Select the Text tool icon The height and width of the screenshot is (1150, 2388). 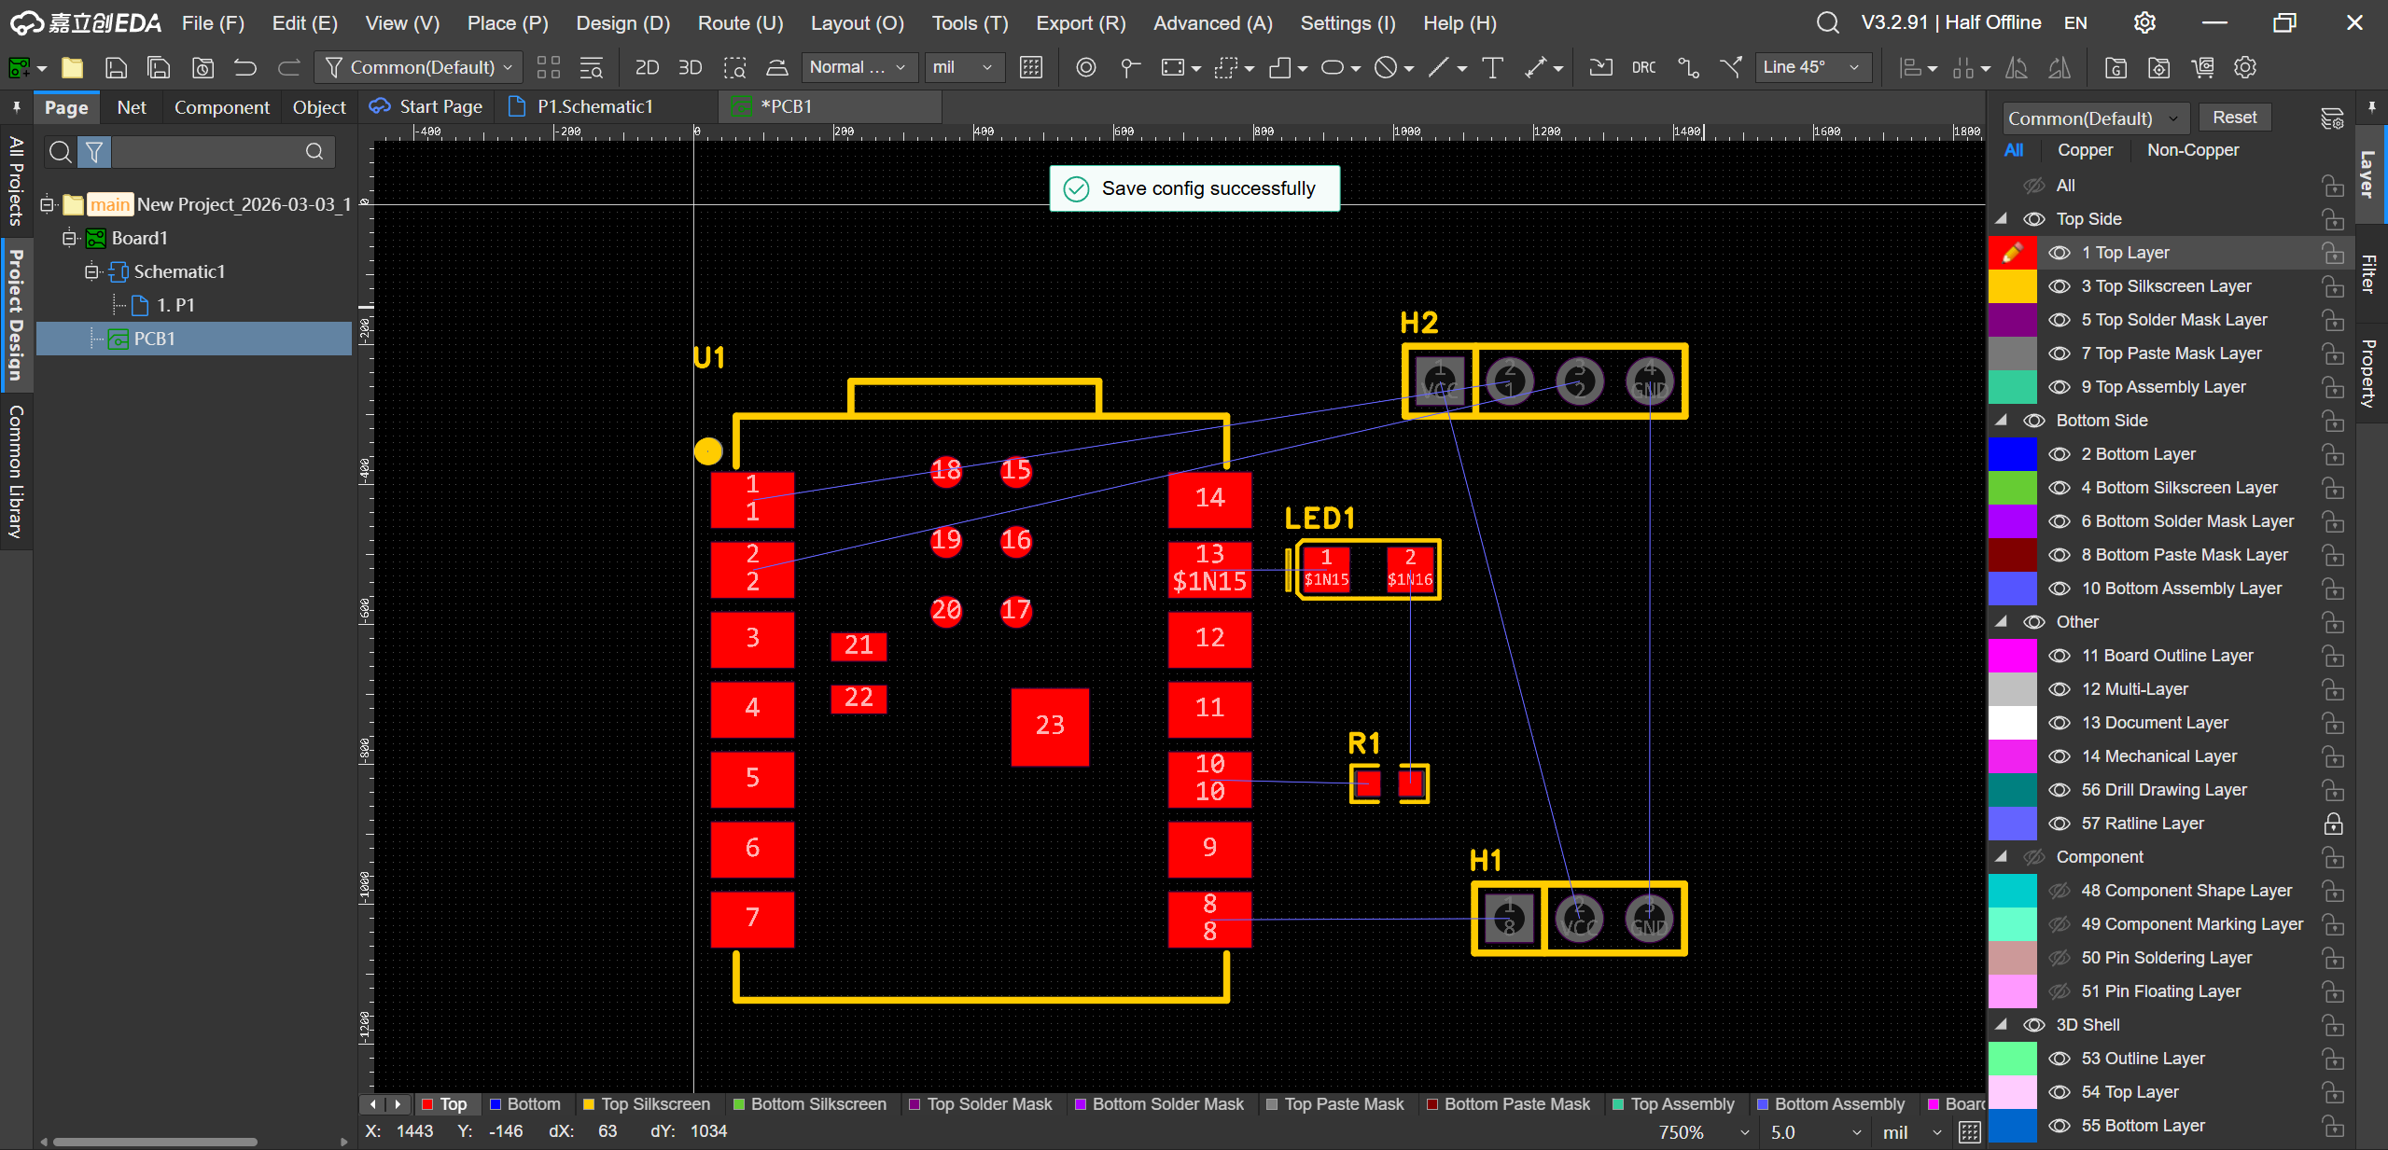[1492, 67]
